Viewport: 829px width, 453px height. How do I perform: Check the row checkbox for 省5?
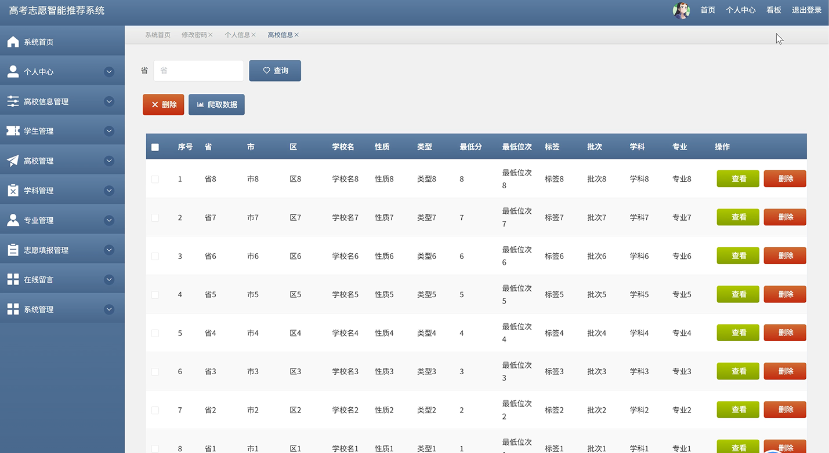coord(155,295)
